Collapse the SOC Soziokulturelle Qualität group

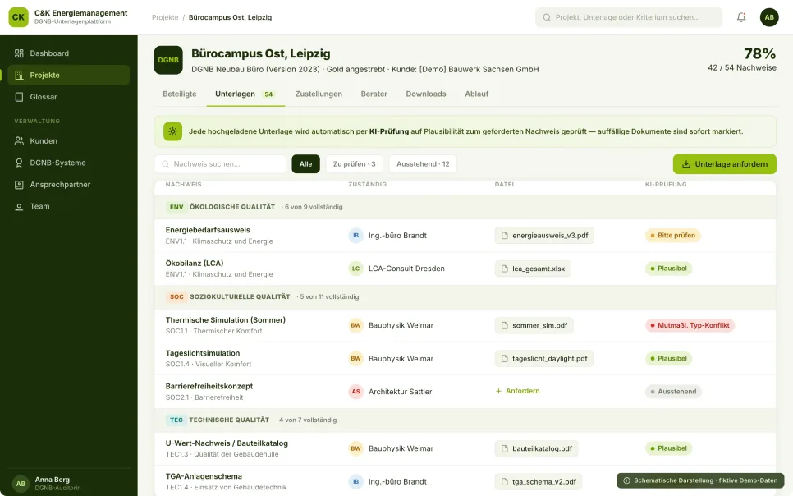[x=465, y=297]
